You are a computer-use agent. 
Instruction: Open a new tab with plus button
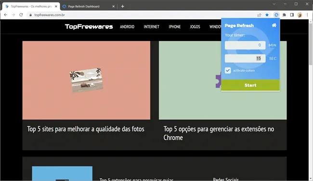tap(123, 6)
